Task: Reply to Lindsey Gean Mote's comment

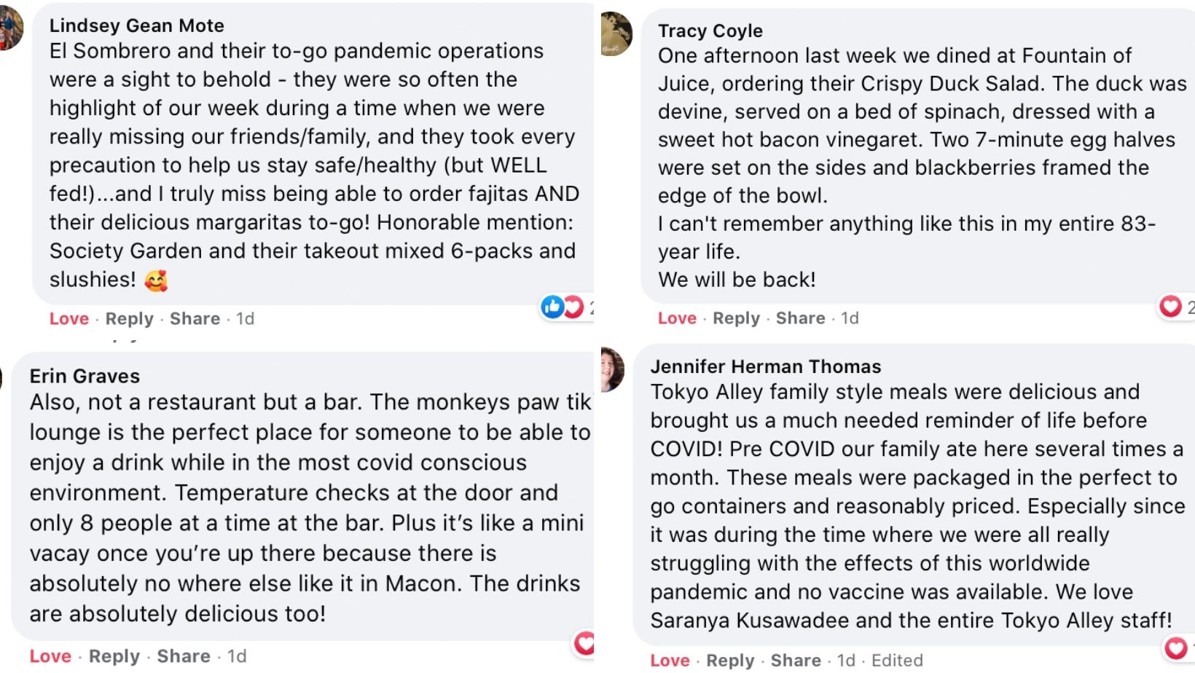Action: (129, 319)
